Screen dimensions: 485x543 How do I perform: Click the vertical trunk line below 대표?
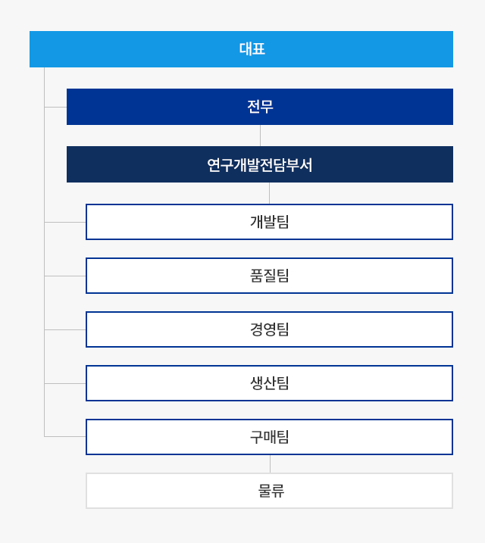point(45,251)
